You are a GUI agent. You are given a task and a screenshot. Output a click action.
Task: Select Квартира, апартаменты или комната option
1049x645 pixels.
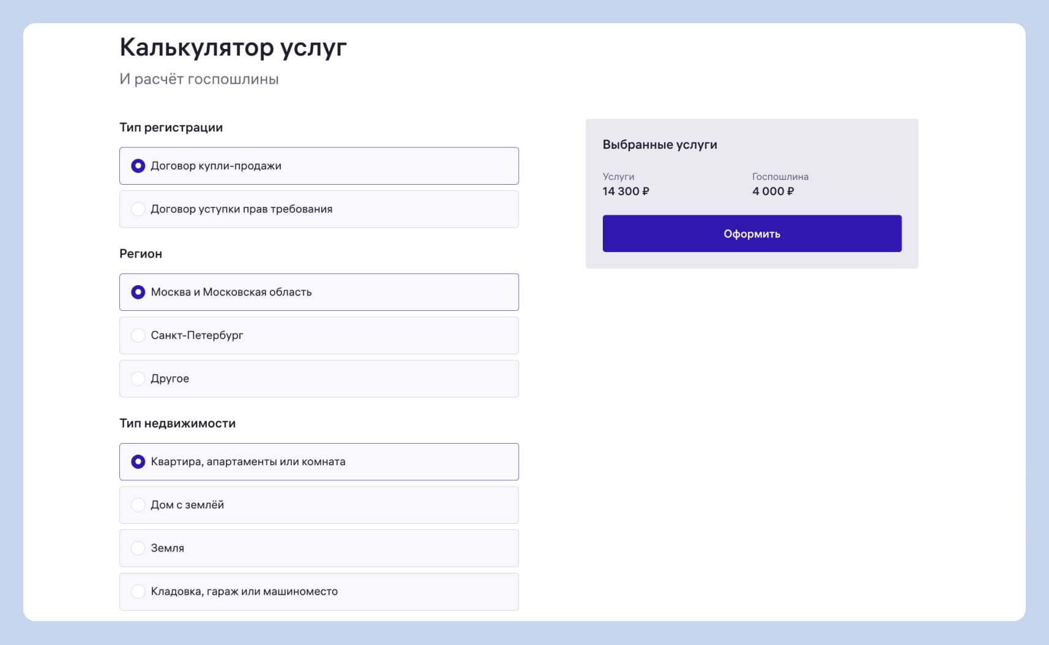tap(138, 462)
